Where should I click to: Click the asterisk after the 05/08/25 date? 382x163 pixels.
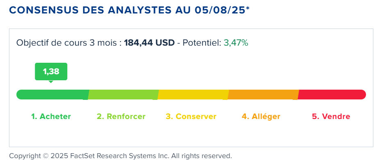(x=248, y=9)
